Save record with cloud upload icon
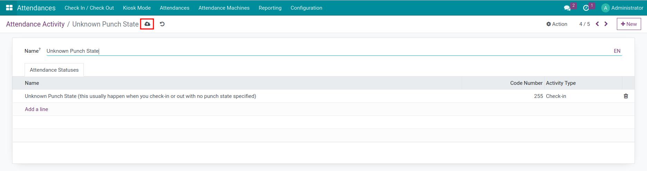Image resolution: width=647 pixels, height=171 pixels. 147,24
